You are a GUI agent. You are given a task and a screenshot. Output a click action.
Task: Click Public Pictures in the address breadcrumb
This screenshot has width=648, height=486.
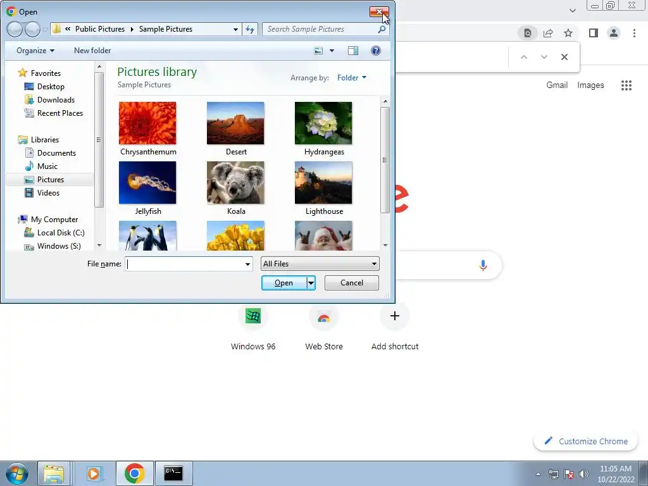coord(99,29)
